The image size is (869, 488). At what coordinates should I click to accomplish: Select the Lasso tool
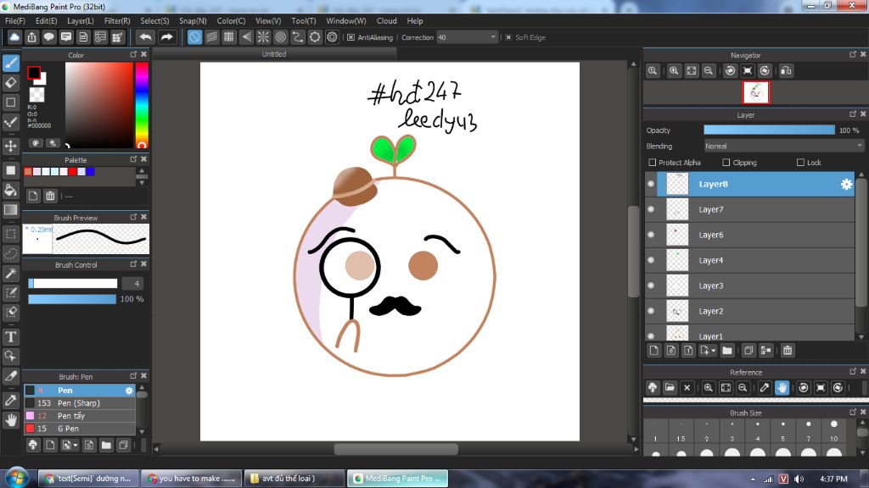pyautogui.click(x=10, y=254)
